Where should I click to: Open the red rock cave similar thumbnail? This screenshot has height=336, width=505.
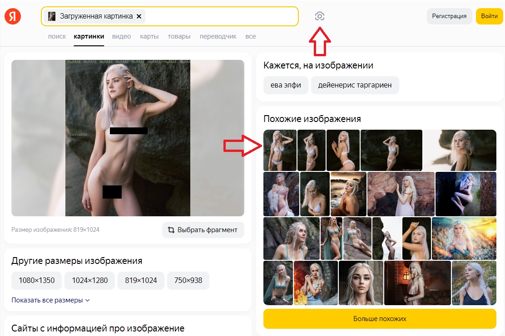click(x=401, y=194)
